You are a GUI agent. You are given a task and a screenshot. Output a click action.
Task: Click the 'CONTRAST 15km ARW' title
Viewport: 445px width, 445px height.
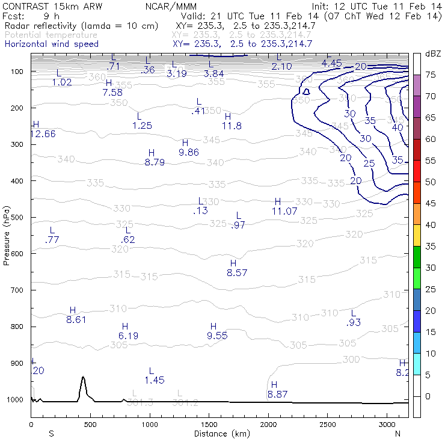pos(52,6)
